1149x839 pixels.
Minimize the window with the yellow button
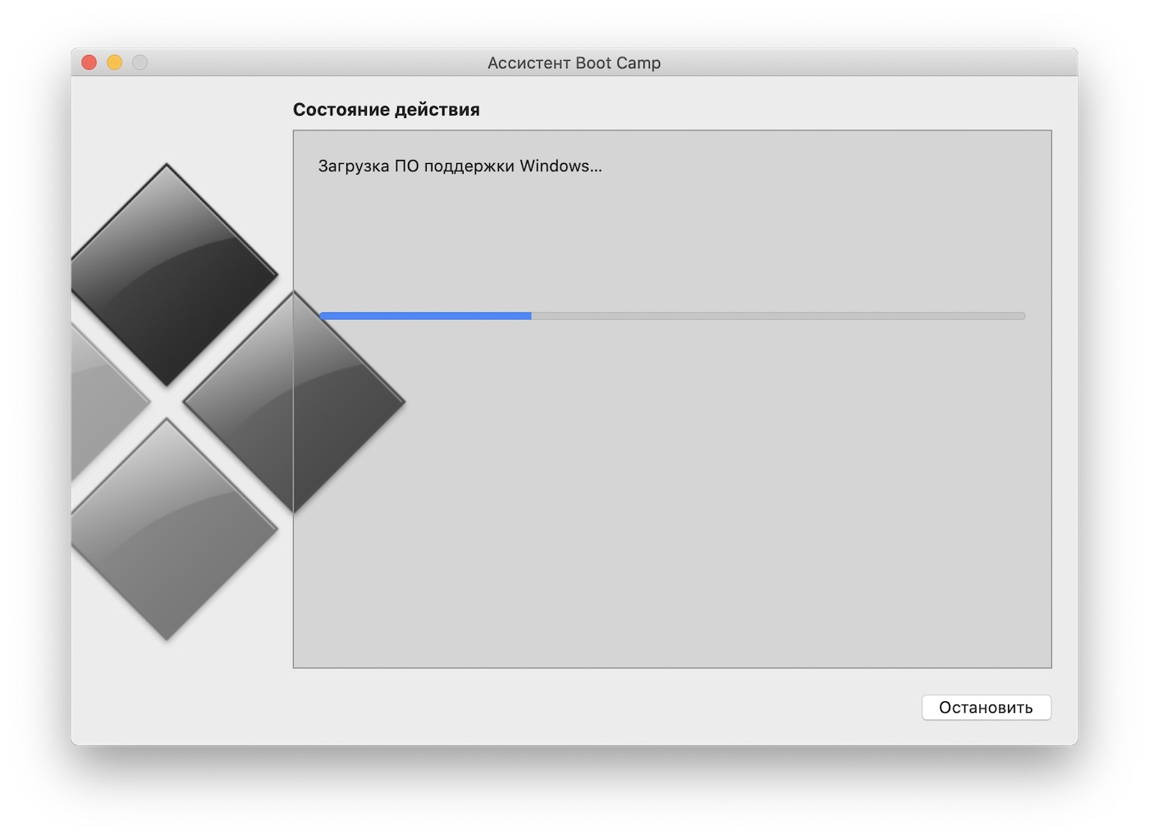point(115,62)
